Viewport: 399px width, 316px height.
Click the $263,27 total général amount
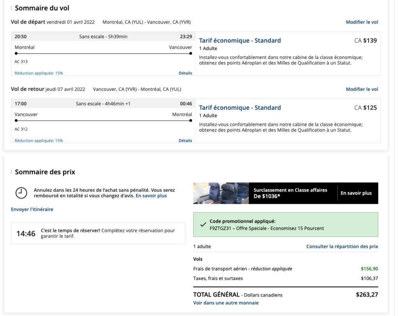367,295
